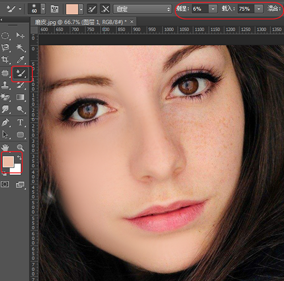284x281 pixels.
Task: Open the tool preset picker icon
Action: (x=11, y=9)
